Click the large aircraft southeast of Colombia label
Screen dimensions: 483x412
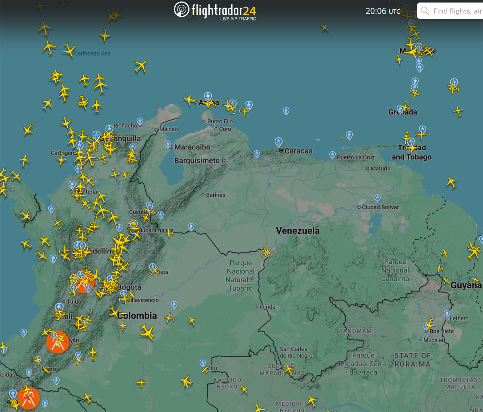[147, 332]
